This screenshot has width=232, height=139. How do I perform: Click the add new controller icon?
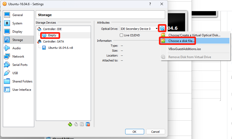(70, 124)
